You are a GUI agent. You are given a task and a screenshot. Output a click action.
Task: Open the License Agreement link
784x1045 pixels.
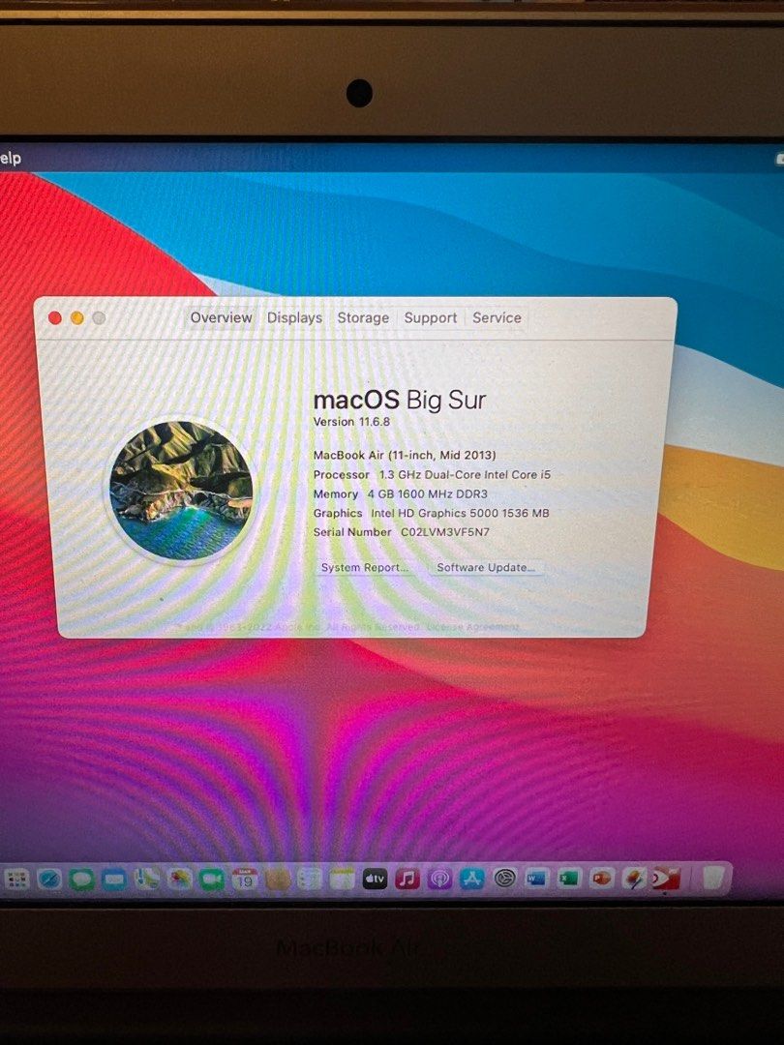(x=472, y=627)
